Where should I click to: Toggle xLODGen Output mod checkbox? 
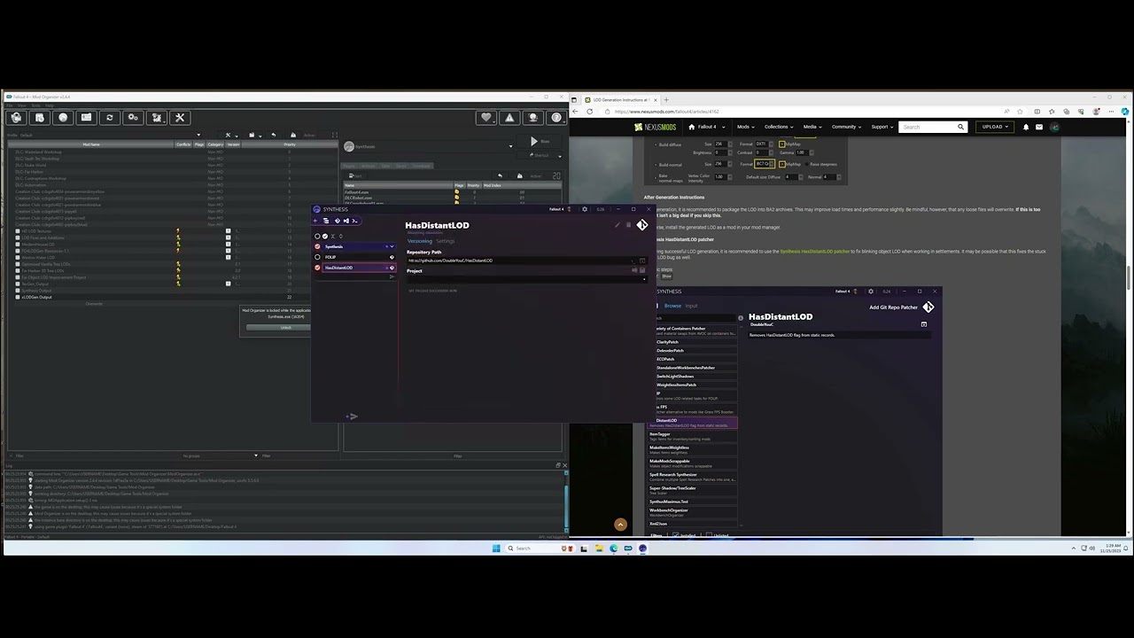[18, 297]
